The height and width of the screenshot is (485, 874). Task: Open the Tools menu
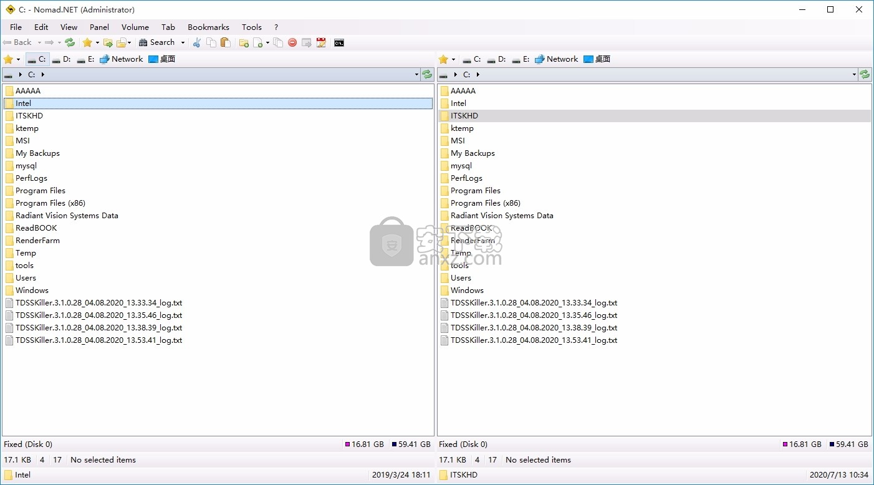coord(252,27)
